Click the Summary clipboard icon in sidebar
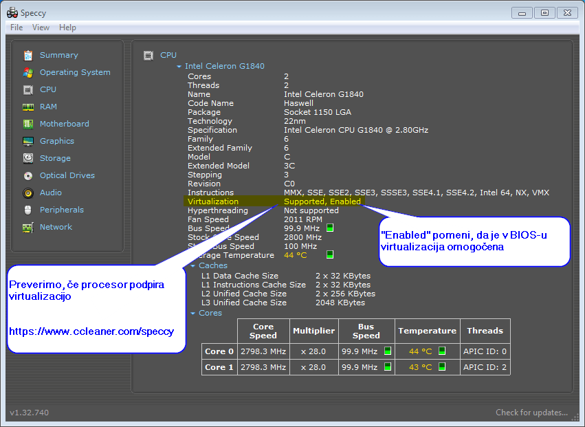This screenshot has width=585, height=427. [x=28, y=55]
